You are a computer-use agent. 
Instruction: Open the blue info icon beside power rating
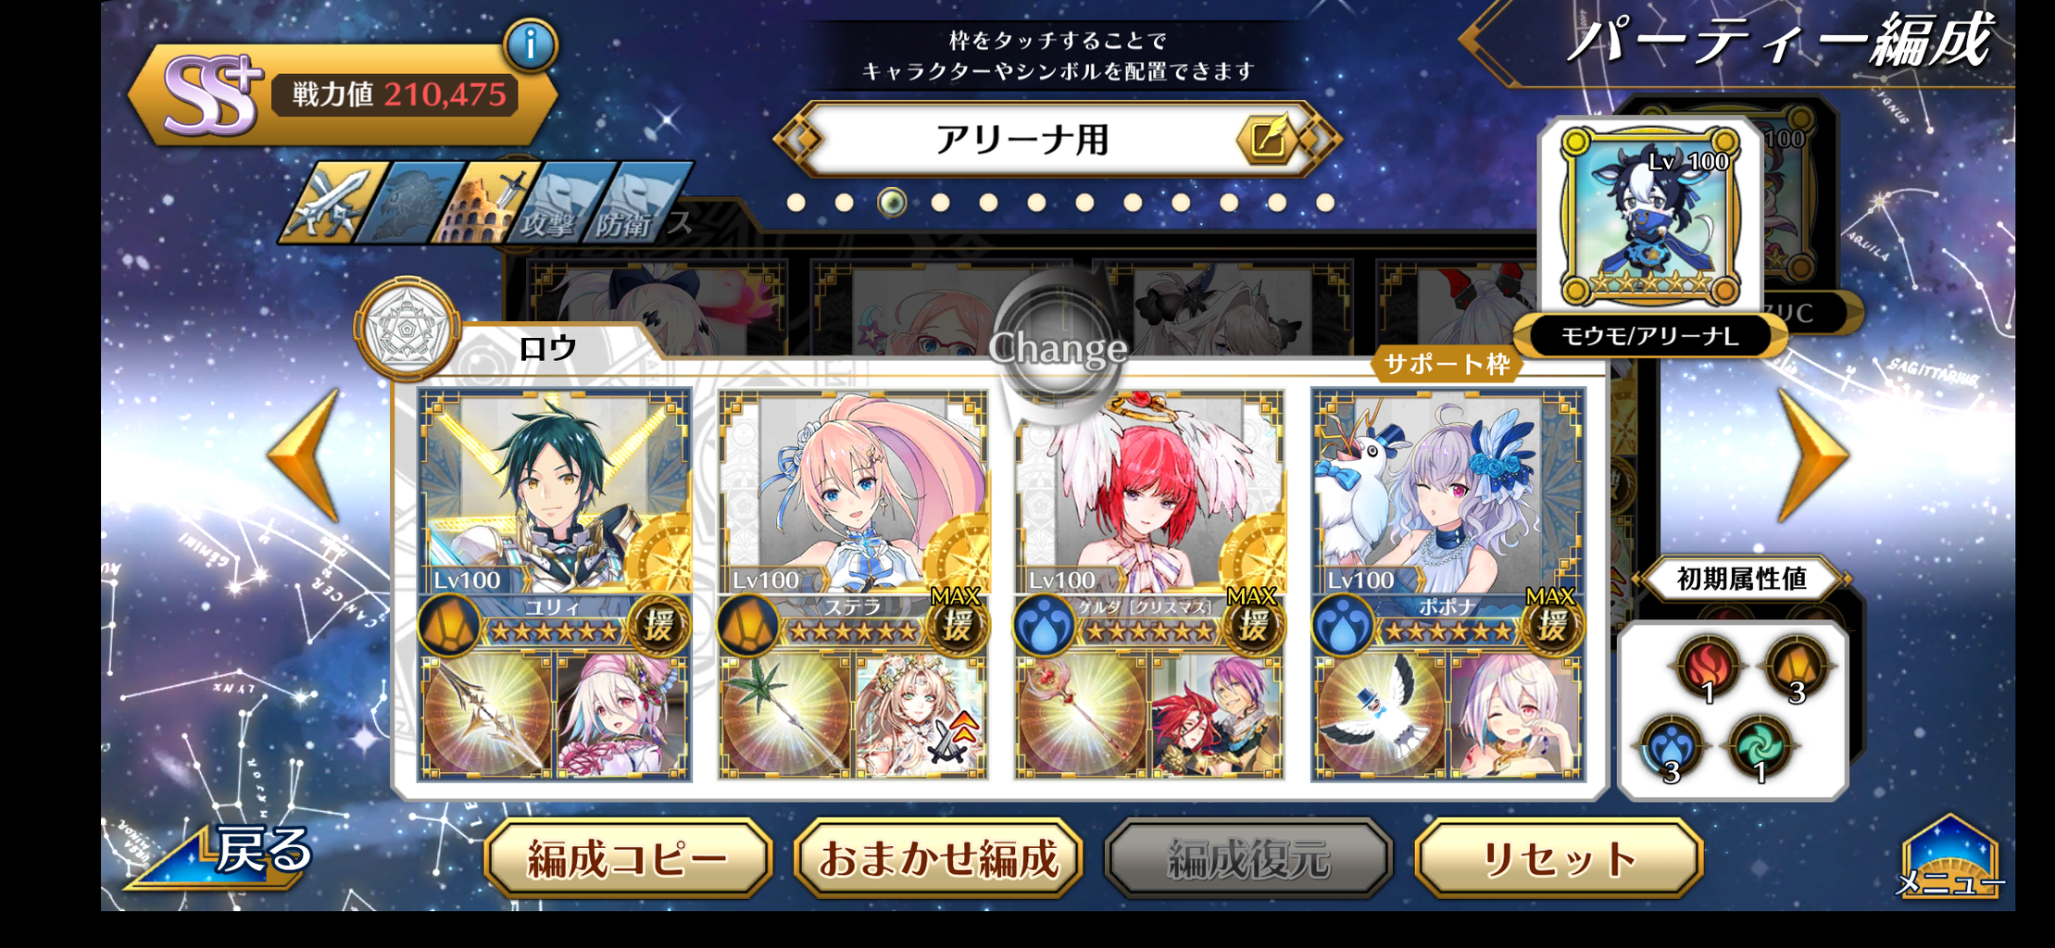(531, 44)
